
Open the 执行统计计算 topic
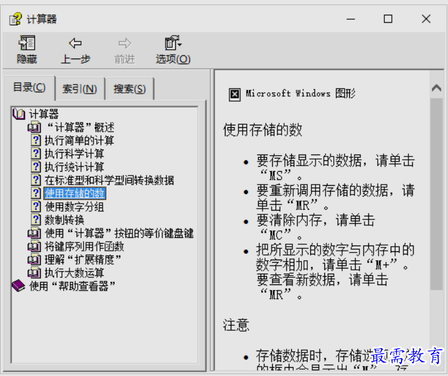[75, 167]
